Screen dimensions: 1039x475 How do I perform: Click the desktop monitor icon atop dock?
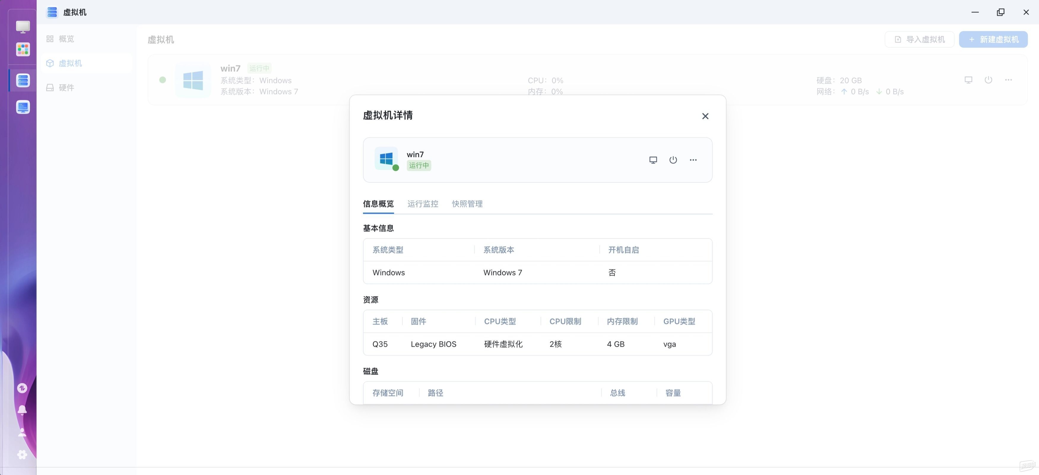coord(23,27)
